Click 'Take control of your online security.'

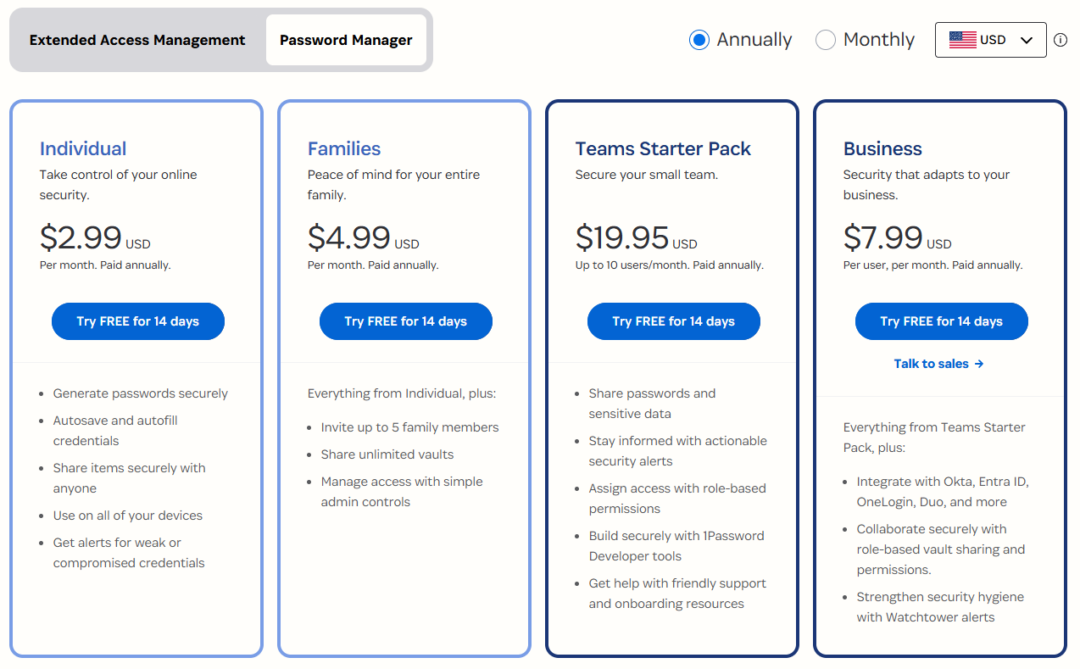(119, 185)
